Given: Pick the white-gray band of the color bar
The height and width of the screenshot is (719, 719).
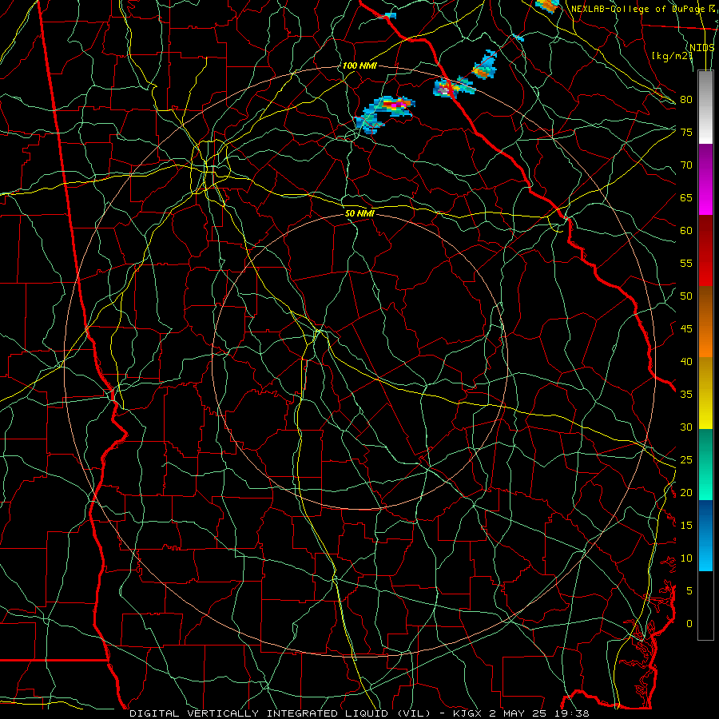Looking at the screenshot, I should pos(705,107).
